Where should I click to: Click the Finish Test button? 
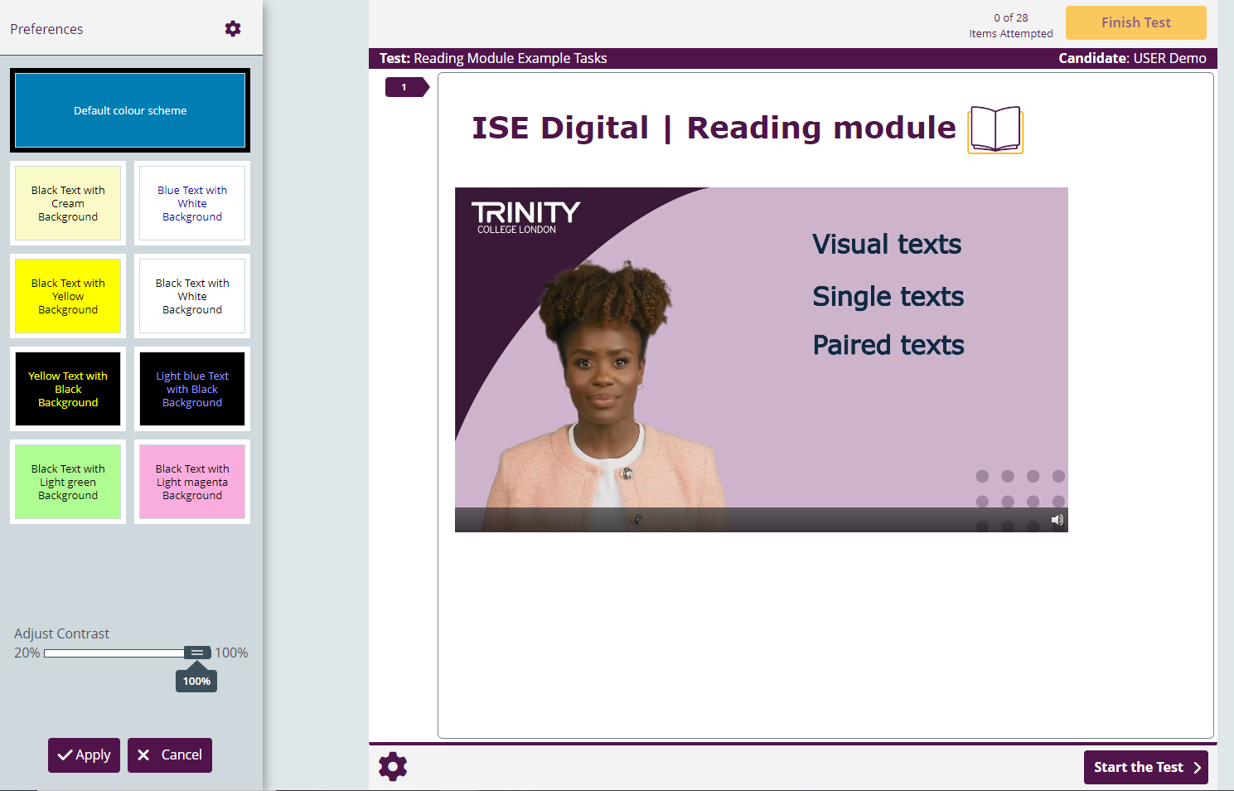(x=1136, y=23)
